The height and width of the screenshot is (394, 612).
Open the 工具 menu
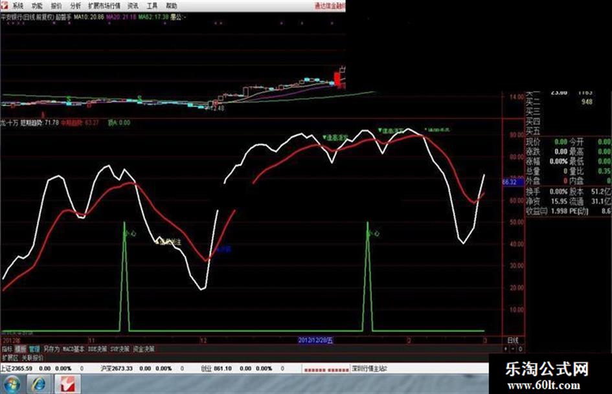[x=152, y=5]
